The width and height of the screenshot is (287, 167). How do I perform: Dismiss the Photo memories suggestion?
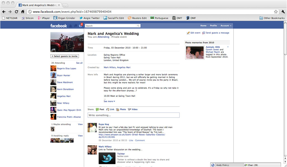pyautogui.click(x=228, y=47)
